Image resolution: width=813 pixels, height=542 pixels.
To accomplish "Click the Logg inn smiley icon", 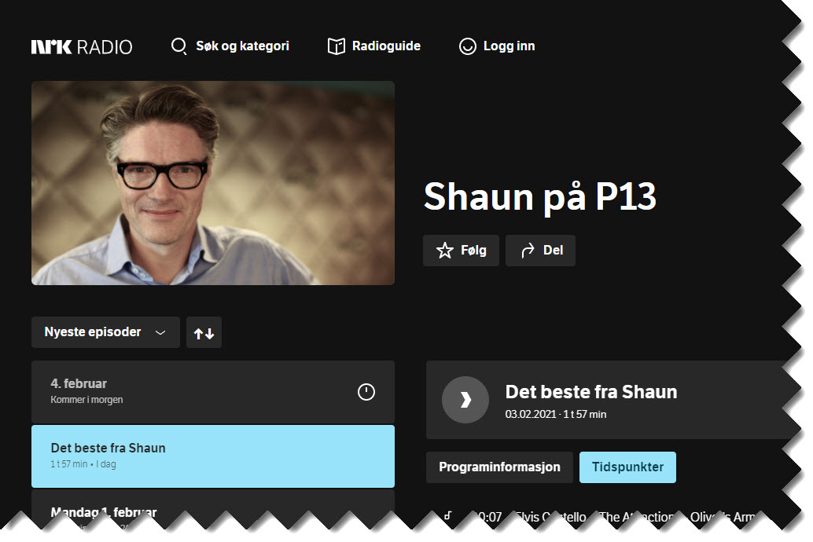I will [467, 46].
